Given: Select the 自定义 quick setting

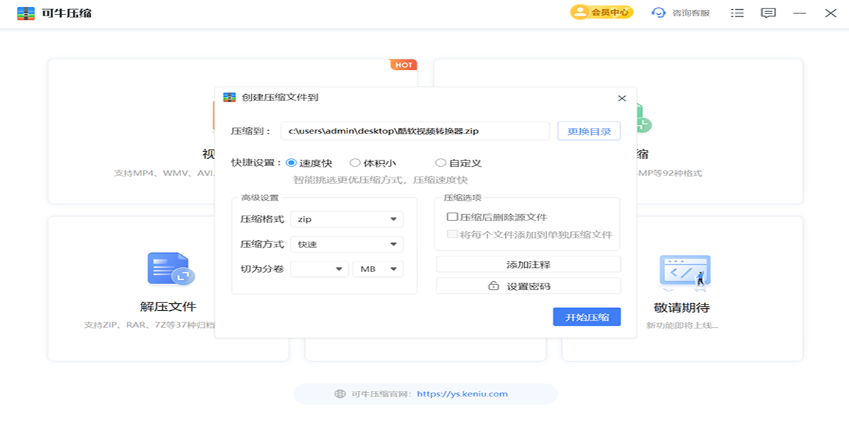Looking at the screenshot, I should pyautogui.click(x=458, y=163).
